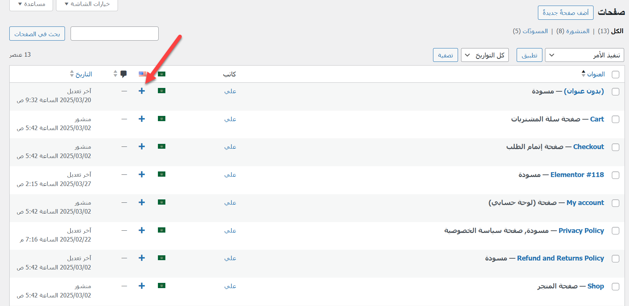Image resolution: width=629 pixels, height=306 pixels.
Task: Sort the list by the date column
Action: pyautogui.click(x=84, y=74)
